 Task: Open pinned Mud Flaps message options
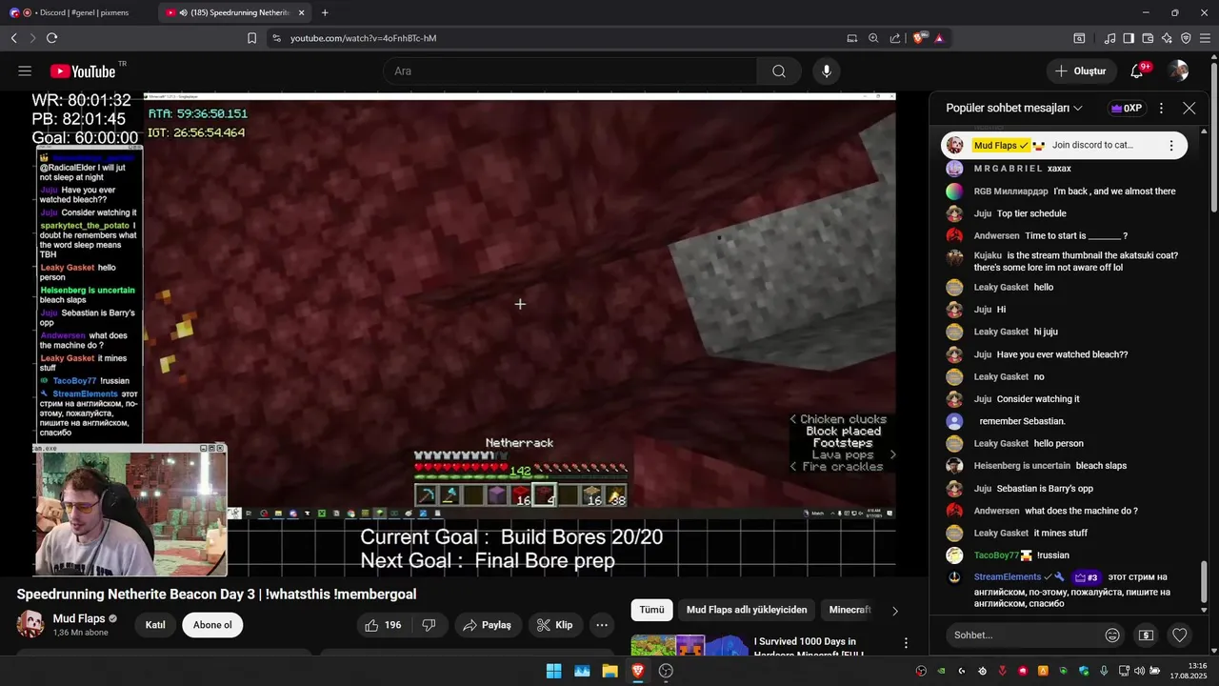[x=1171, y=146]
